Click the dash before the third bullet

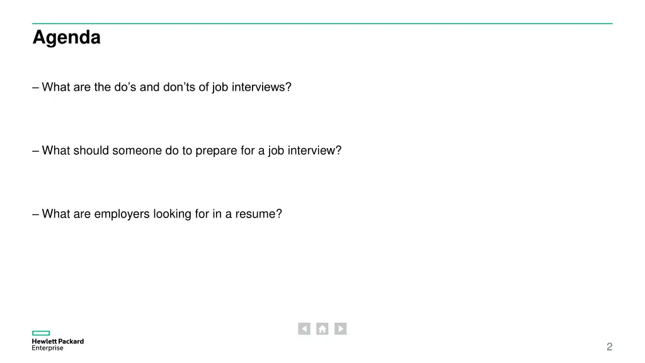point(36,214)
